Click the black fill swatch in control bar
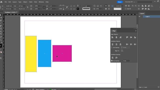This screenshot has height=90, width=160. [78, 9]
